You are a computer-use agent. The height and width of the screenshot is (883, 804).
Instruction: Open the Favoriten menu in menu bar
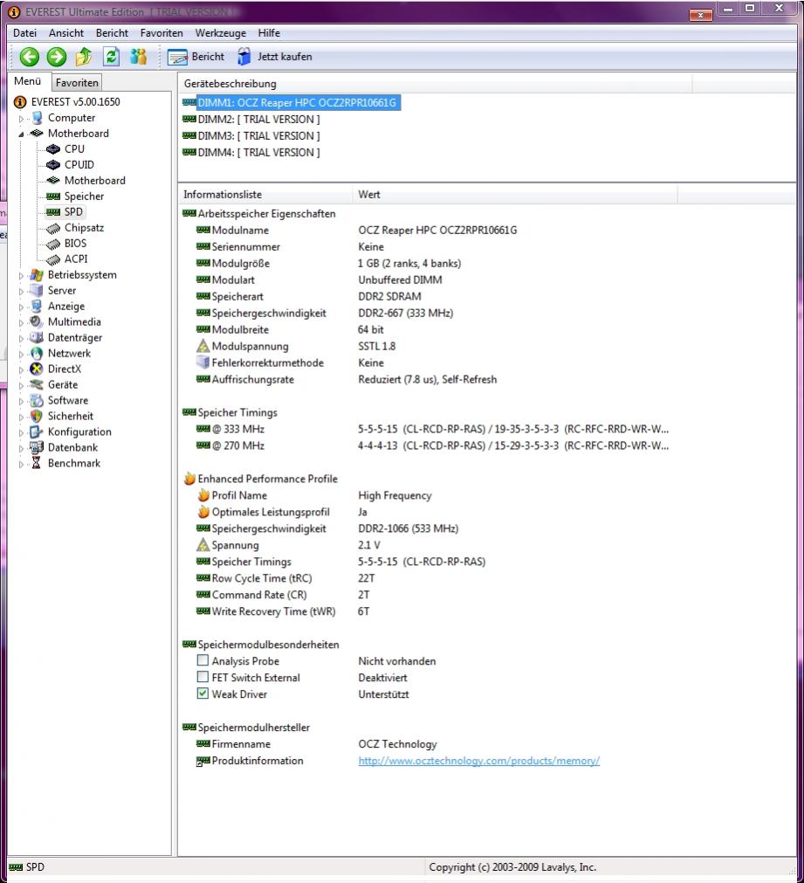(x=161, y=32)
